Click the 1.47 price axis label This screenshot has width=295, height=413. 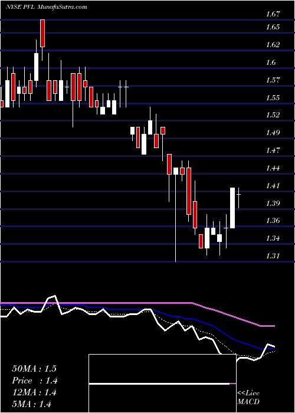click(x=274, y=150)
